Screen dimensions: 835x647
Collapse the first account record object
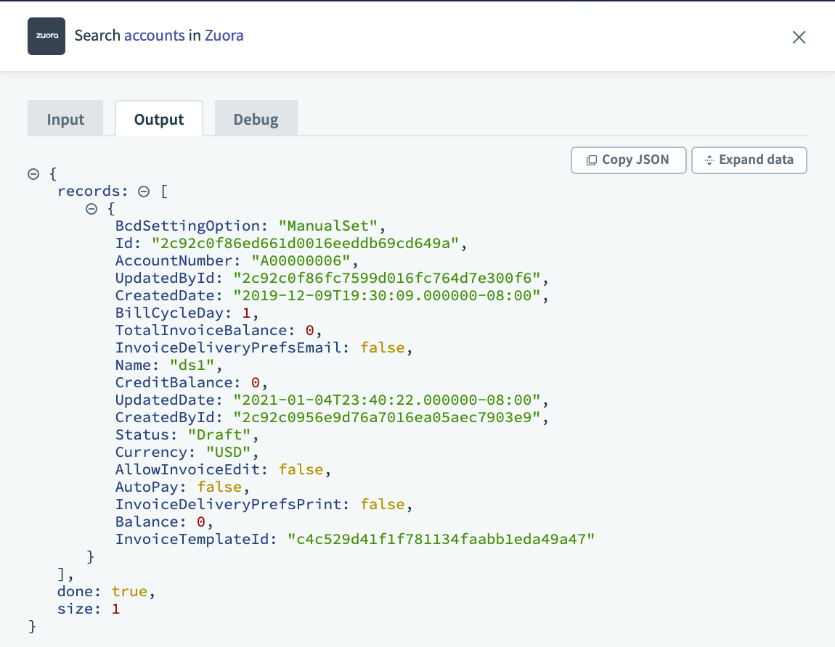[91, 208]
